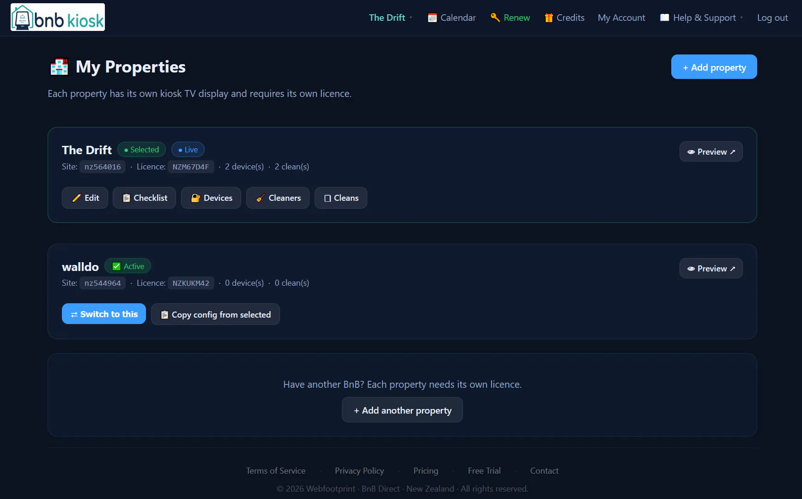Click the bnb kiosk logo
The image size is (802, 499).
pos(58,17)
